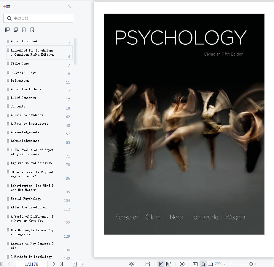
Task: Fit page to width icon
Action: pos(211,264)
